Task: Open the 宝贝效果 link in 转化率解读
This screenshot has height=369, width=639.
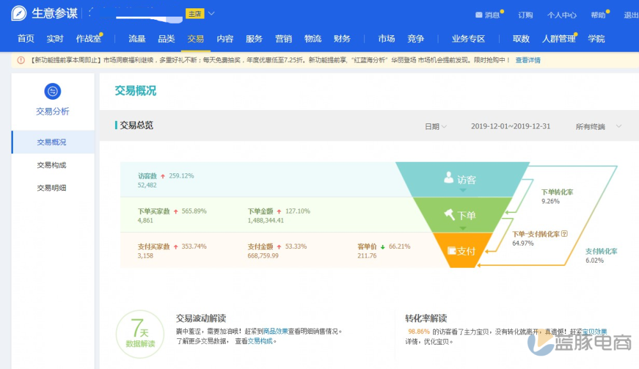Action: click(x=594, y=331)
